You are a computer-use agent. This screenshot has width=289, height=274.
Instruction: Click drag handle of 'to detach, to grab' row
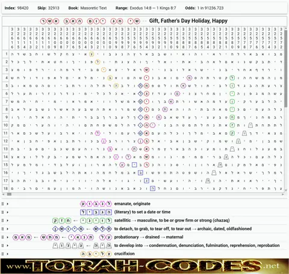coord(2,229)
